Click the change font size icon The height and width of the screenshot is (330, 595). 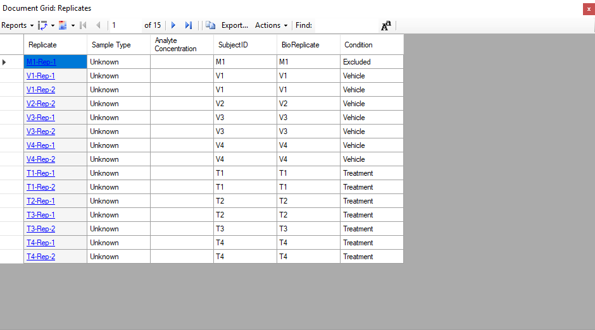coord(385,25)
